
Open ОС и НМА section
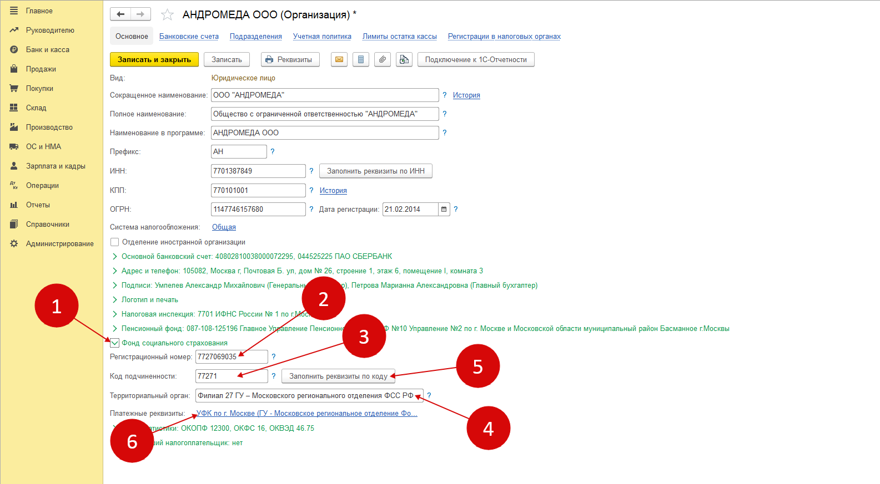click(x=43, y=147)
